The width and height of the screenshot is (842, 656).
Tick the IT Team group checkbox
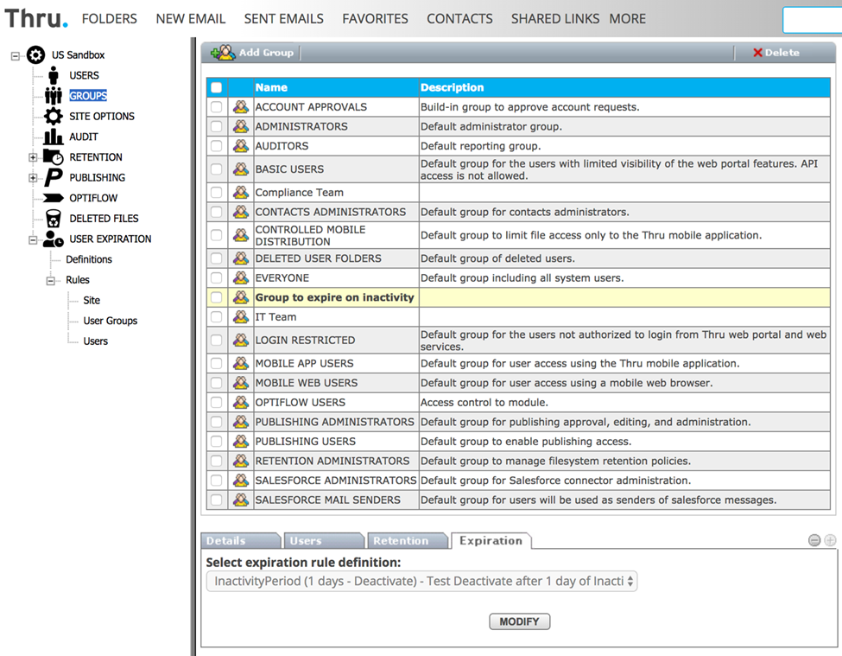pos(216,317)
